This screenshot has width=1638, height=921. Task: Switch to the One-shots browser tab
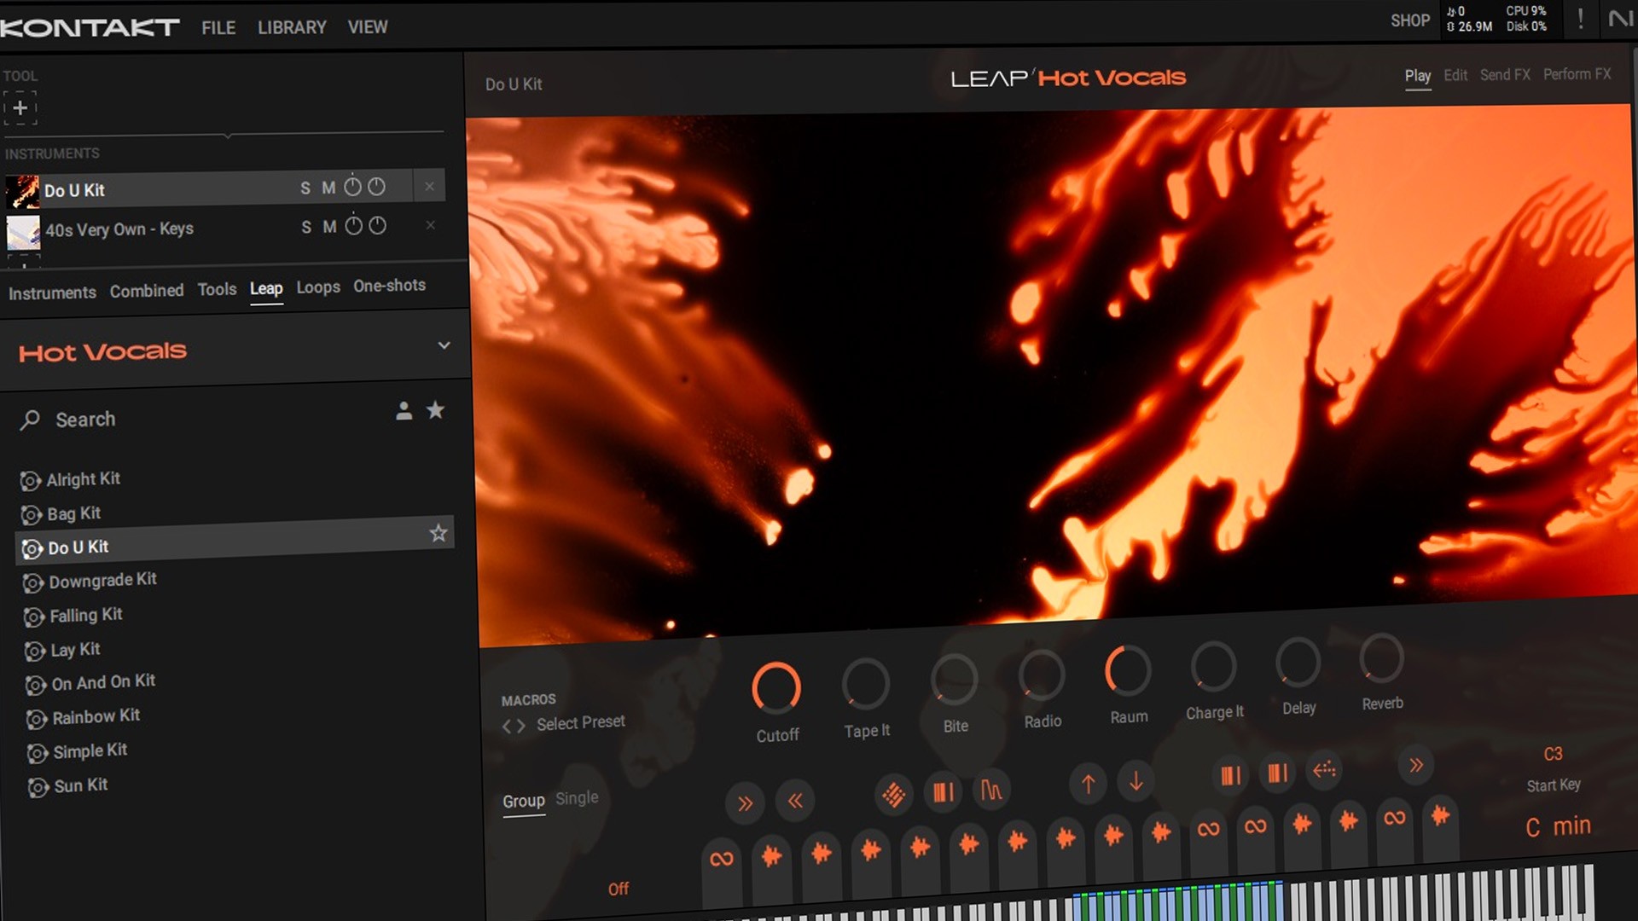(x=389, y=286)
